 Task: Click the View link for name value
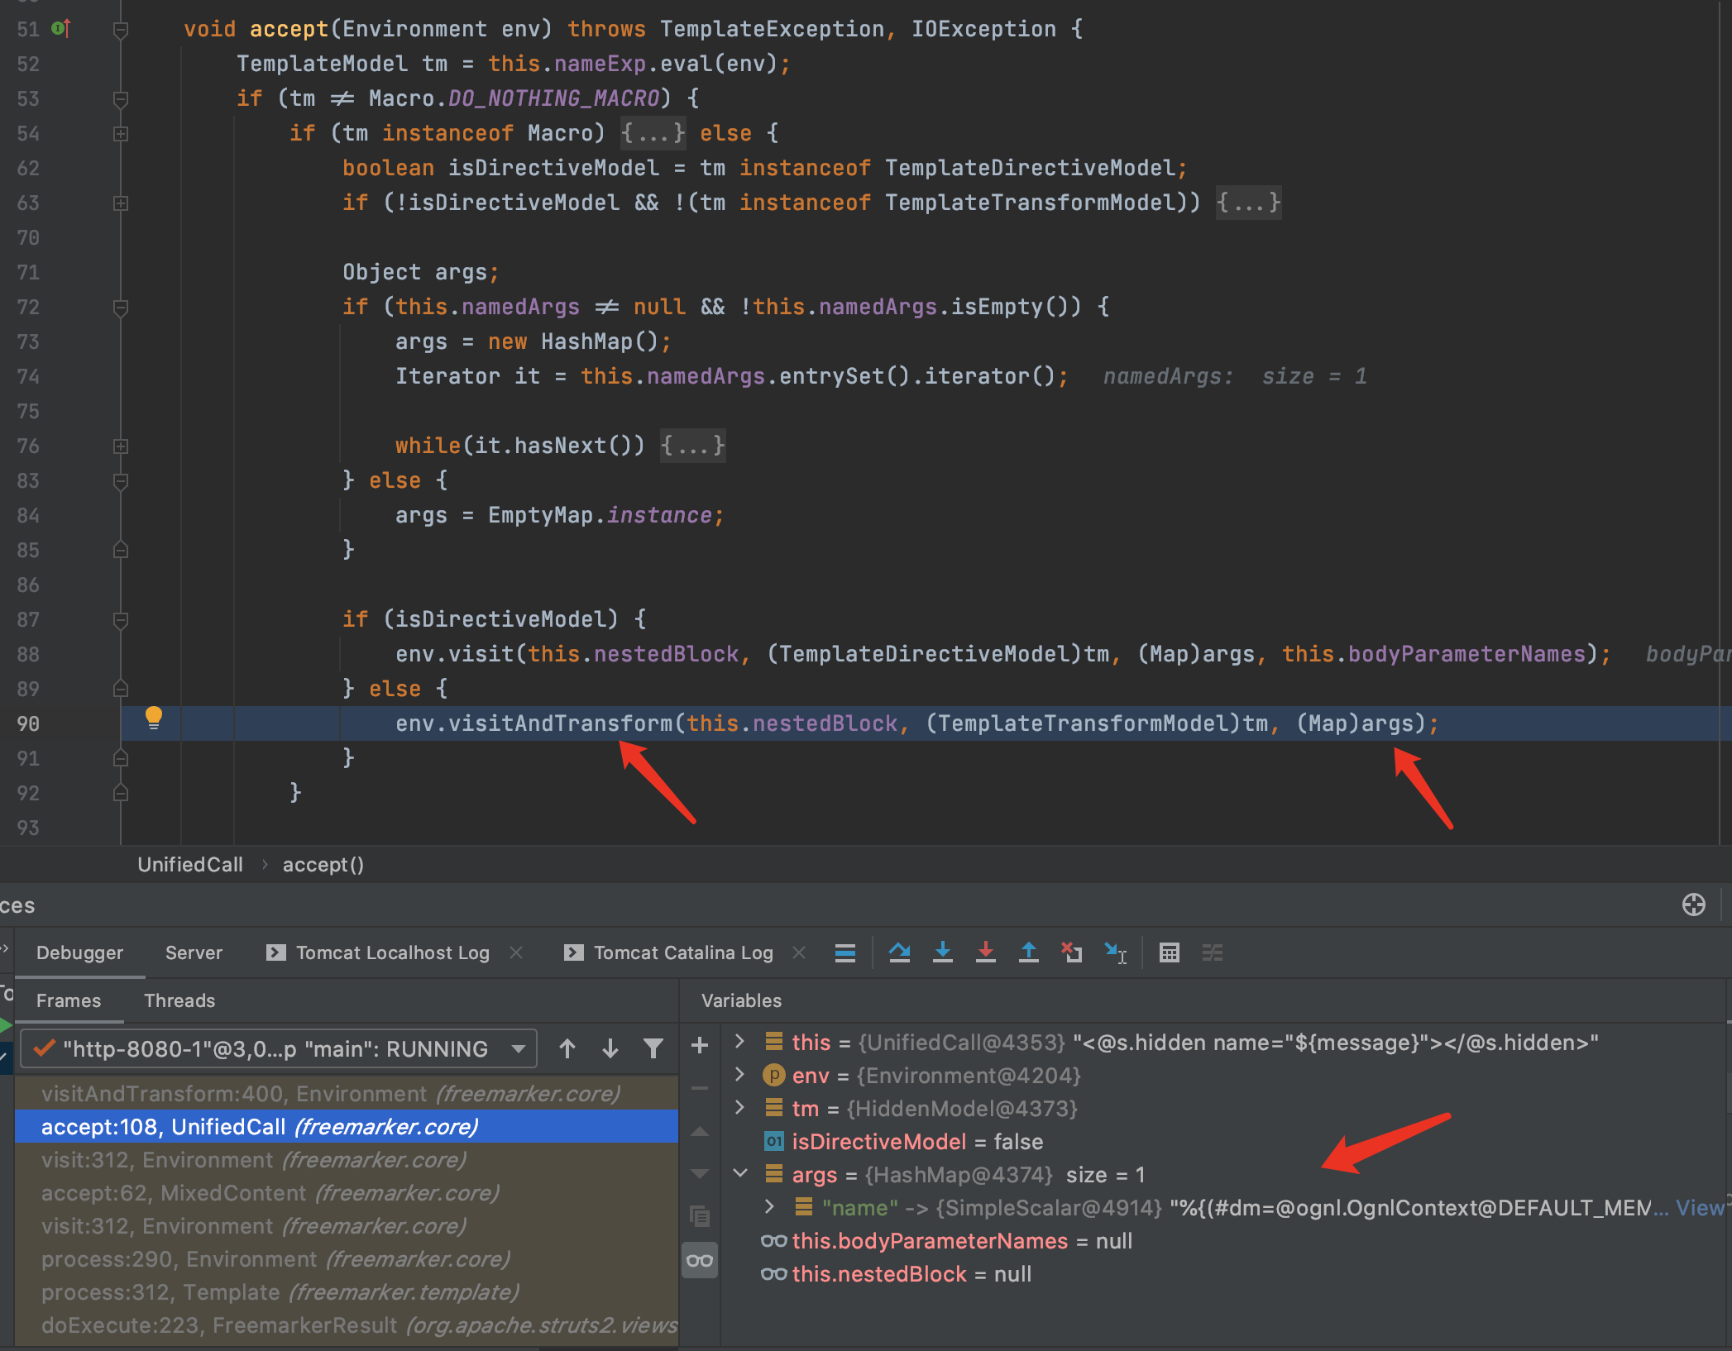tap(1700, 1208)
